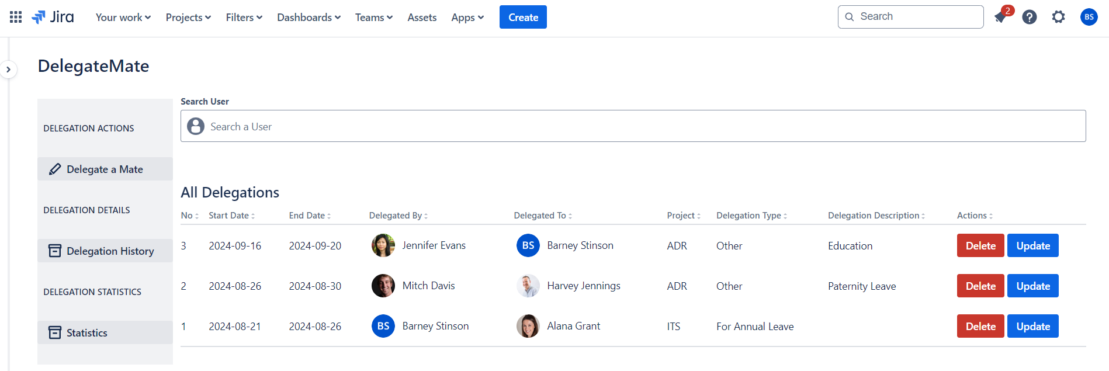Image resolution: width=1109 pixels, height=371 pixels.
Task: Click the For Annual Leave type cell
Action: pyautogui.click(x=755, y=327)
